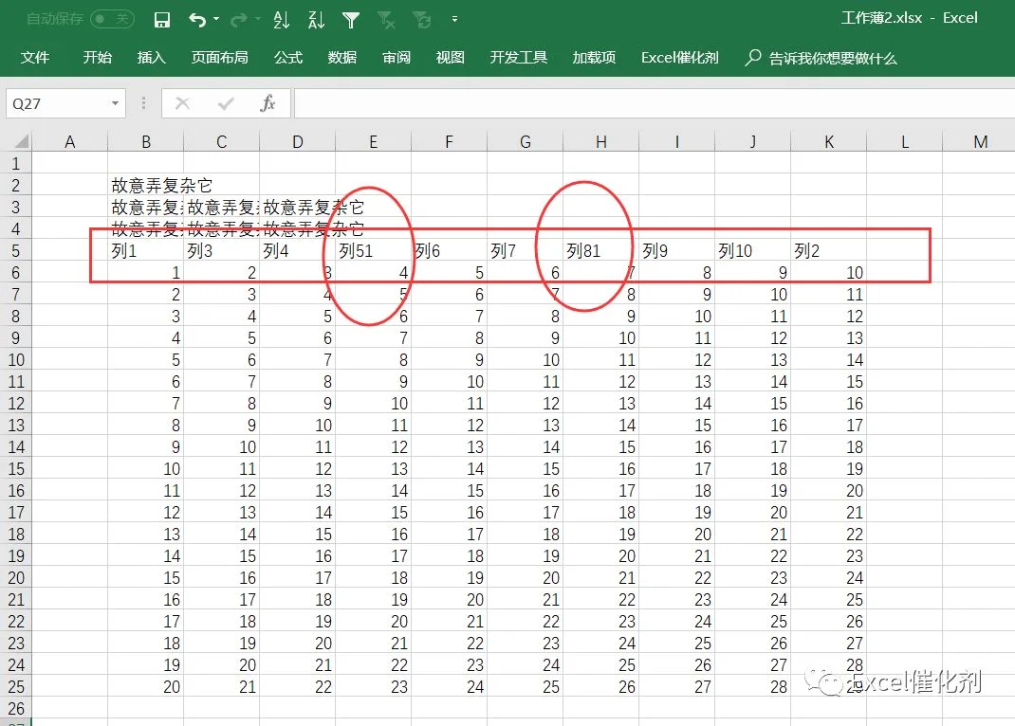Sort ascending with the A-Z icon
This screenshot has width=1015, height=726.
pyautogui.click(x=282, y=20)
